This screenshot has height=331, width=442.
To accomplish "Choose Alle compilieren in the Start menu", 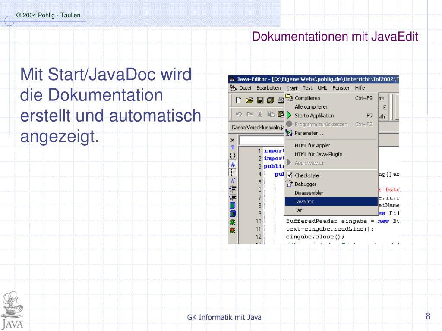I will (331, 107).
